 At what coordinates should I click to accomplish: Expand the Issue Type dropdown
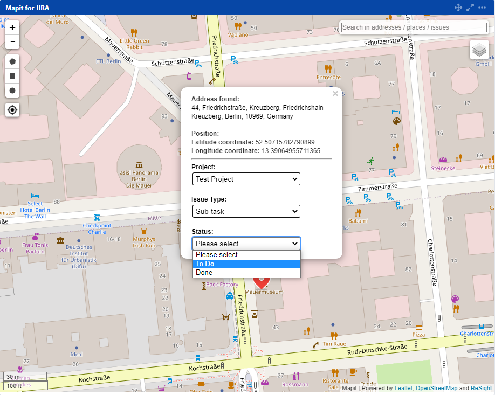click(x=246, y=211)
